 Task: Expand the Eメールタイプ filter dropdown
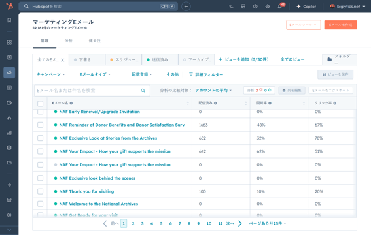pyautogui.click(x=95, y=74)
